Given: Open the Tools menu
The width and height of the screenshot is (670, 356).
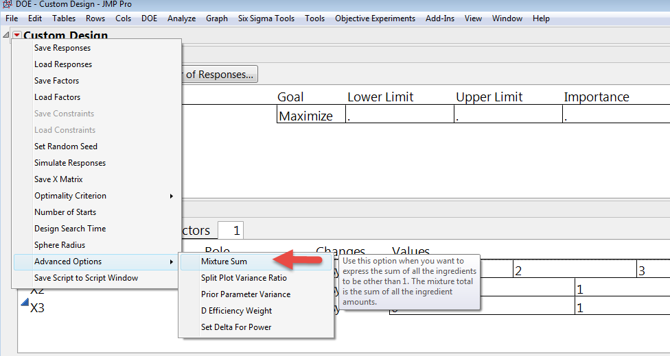Looking at the screenshot, I should [314, 18].
